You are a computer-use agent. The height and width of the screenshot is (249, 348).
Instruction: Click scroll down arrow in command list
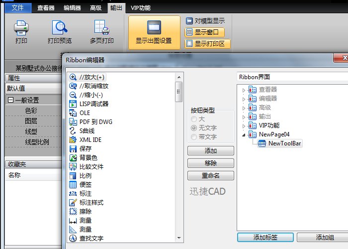[179, 238]
